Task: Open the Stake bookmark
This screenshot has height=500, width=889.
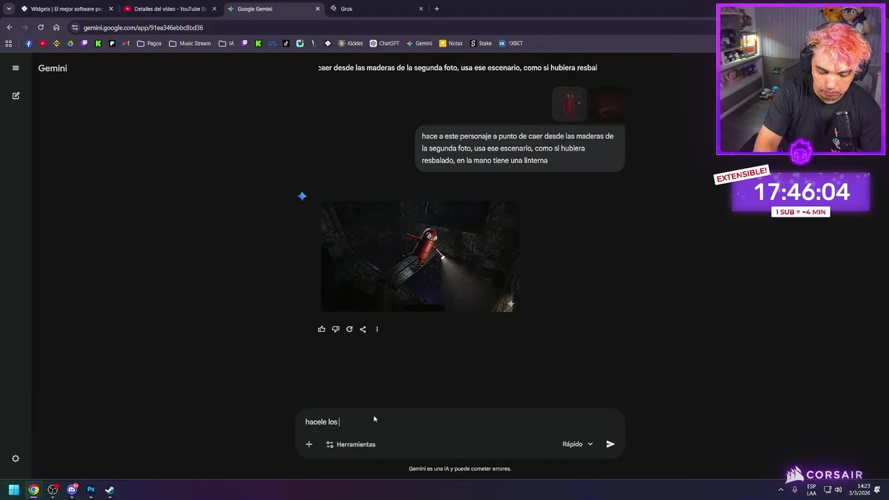Action: click(x=481, y=43)
